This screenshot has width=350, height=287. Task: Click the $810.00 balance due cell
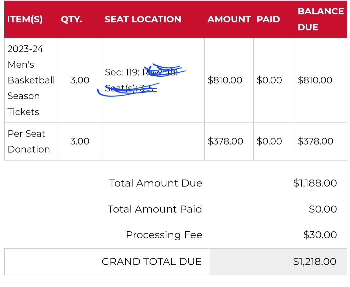click(x=315, y=80)
